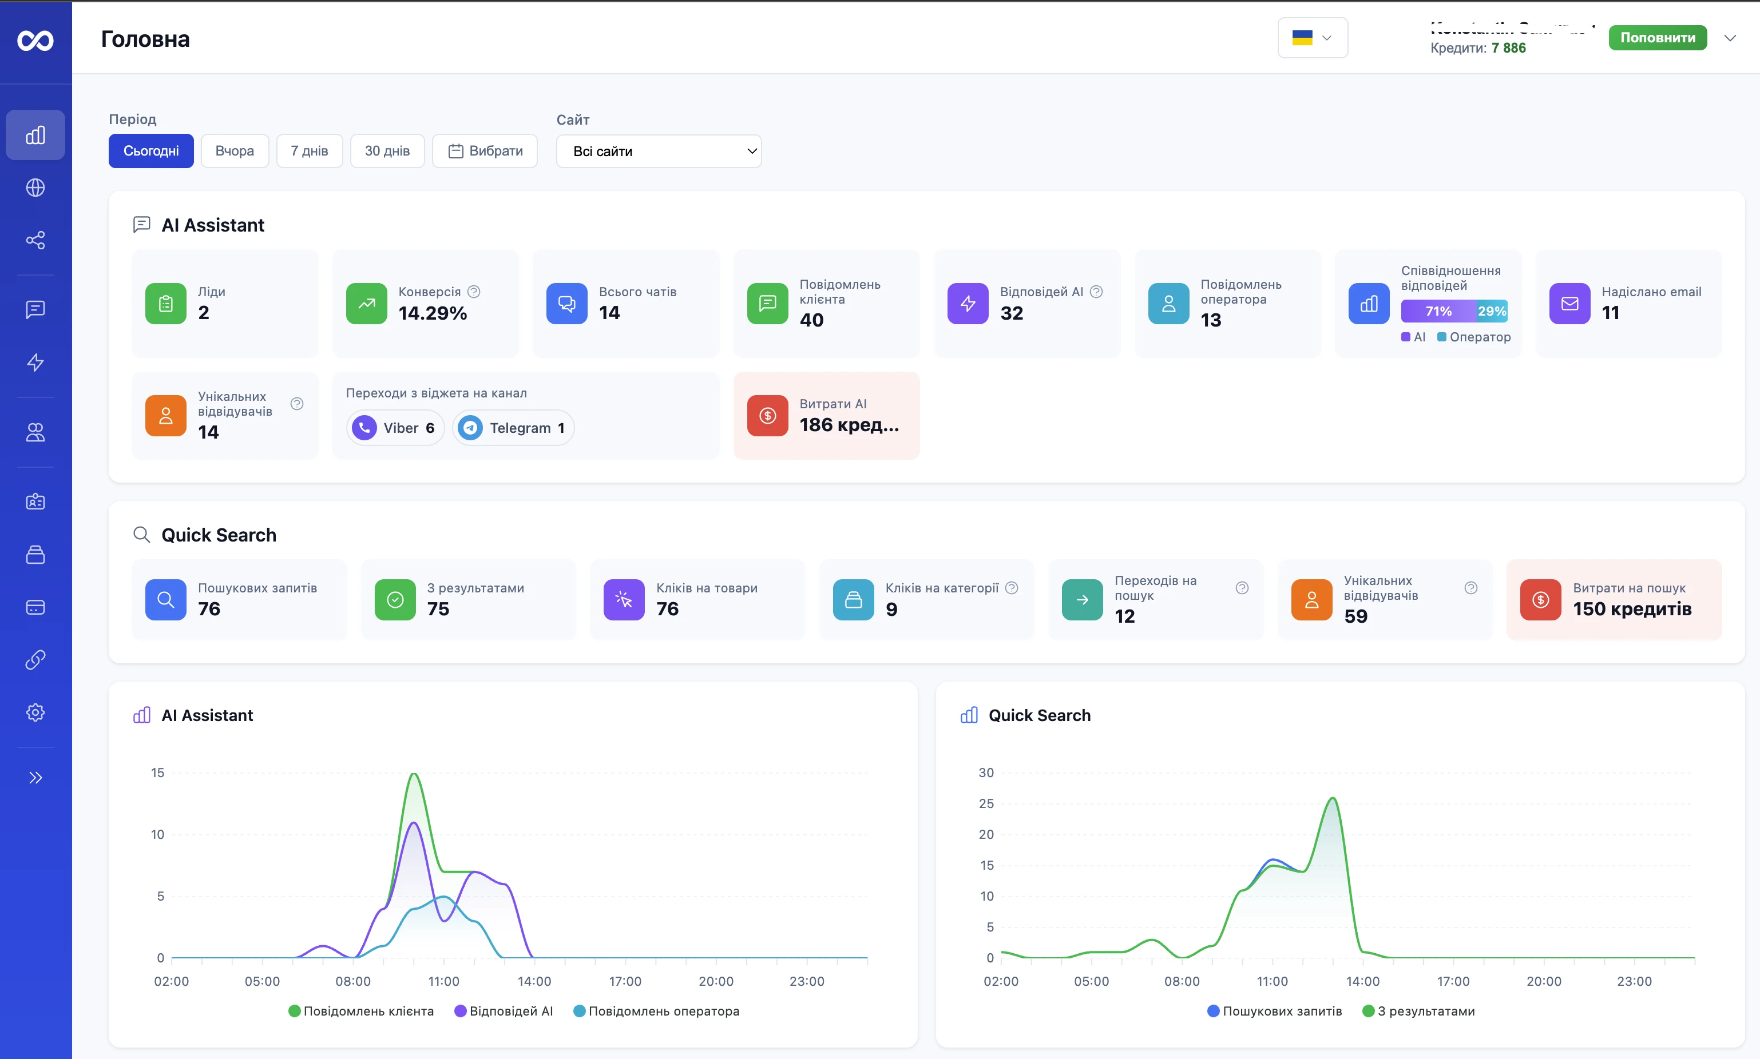This screenshot has height=1059, width=1760.
Task: Click help icon beside Кліків на категорії
Action: (x=1011, y=587)
